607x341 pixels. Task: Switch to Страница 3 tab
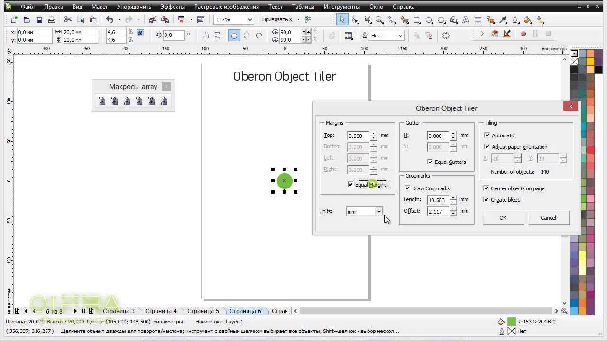(x=119, y=311)
